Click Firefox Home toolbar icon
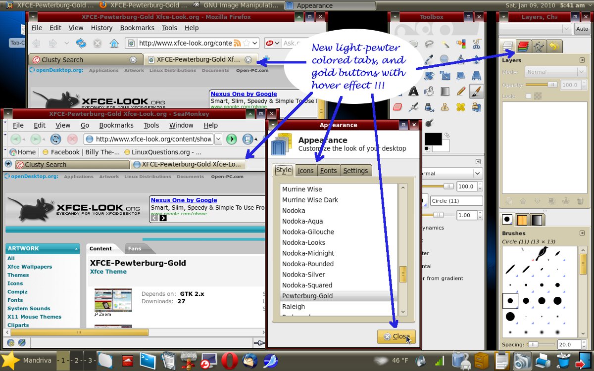This screenshot has width=594, height=371. tap(114, 43)
